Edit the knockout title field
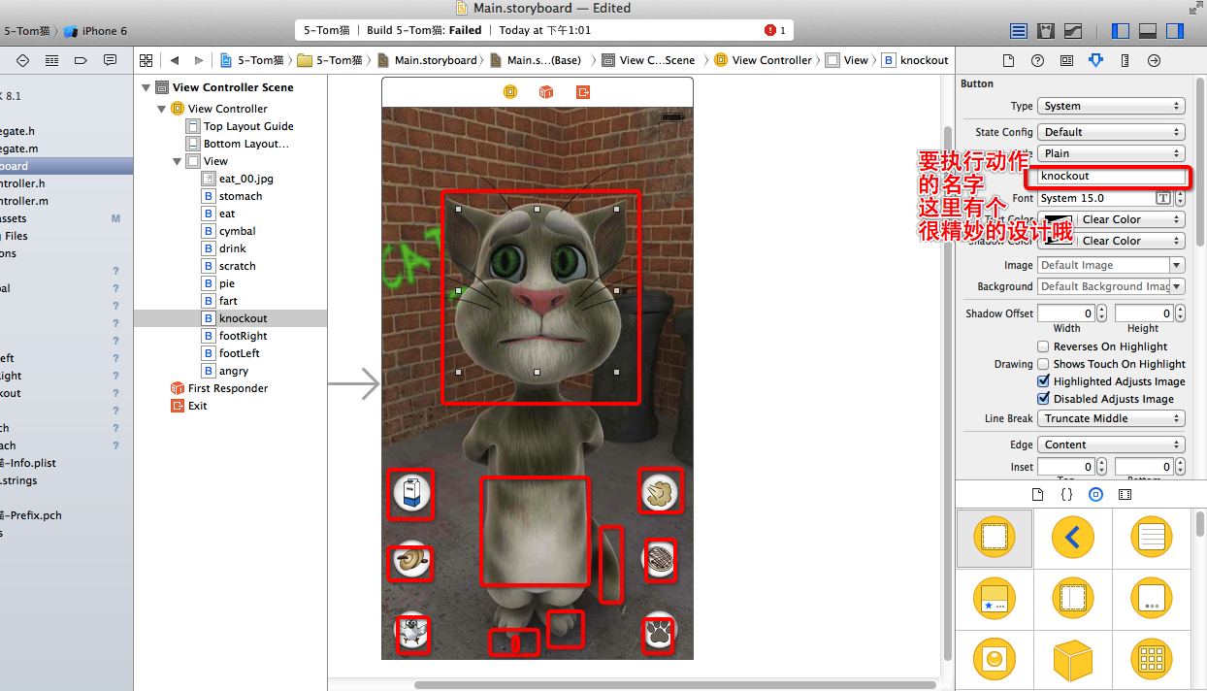Image resolution: width=1207 pixels, height=691 pixels. [1111, 177]
